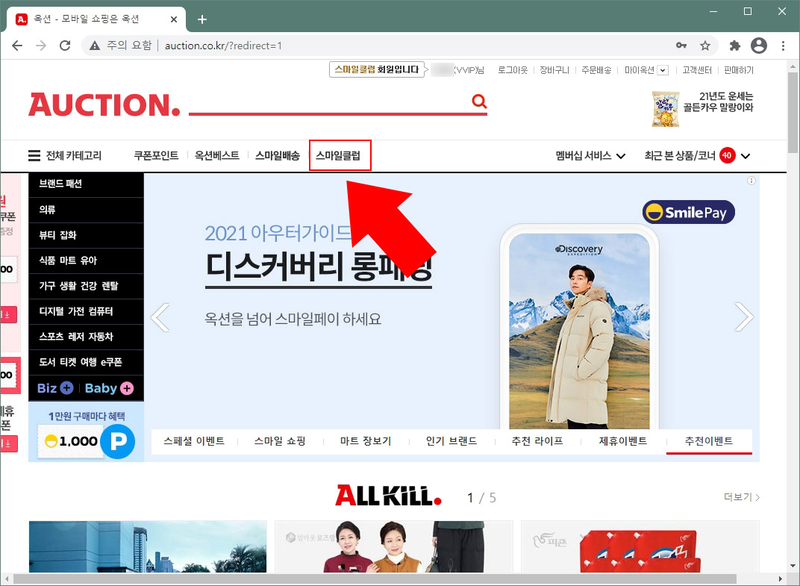Screen dimensions: 800x586
Task: Click the browser address bar URL
Action: [x=223, y=46]
